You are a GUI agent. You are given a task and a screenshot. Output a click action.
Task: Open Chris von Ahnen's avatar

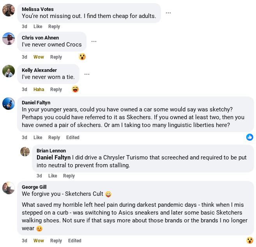tap(9, 39)
